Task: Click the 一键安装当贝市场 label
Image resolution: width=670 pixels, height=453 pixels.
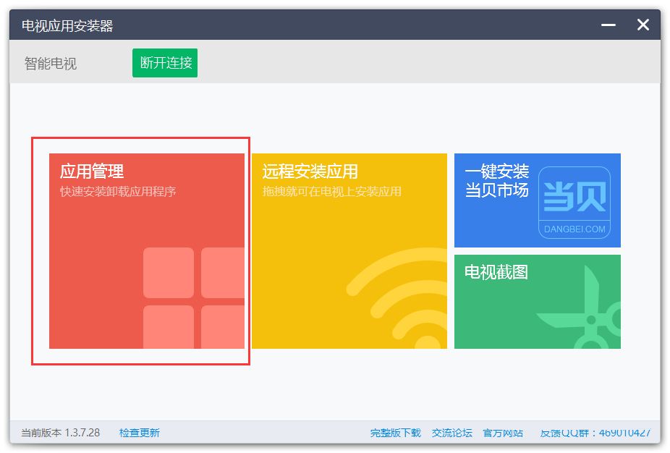Action: coord(496,181)
